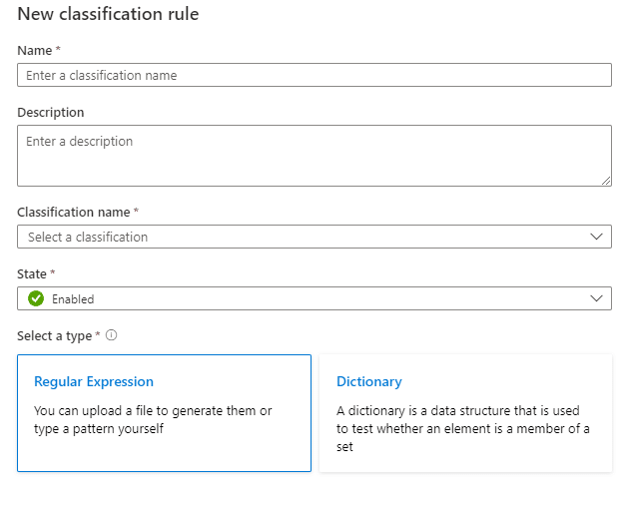Click the State field chevron arrow

point(596,298)
